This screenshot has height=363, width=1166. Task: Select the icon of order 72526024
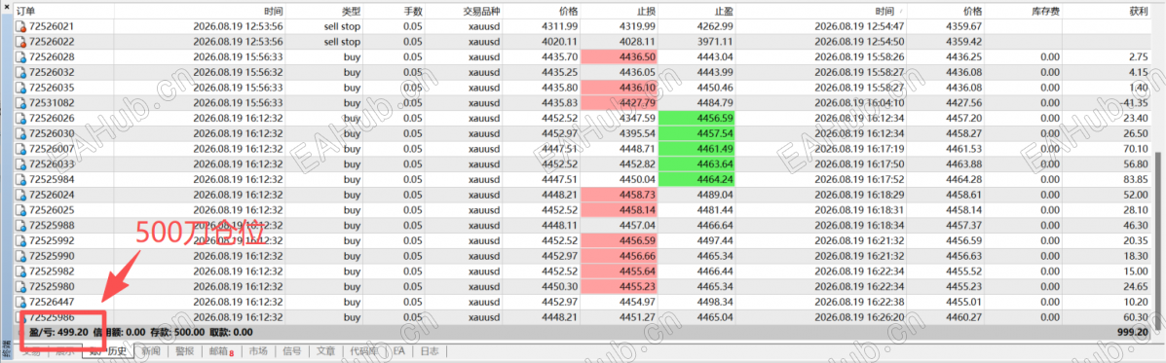pyautogui.click(x=20, y=195)
